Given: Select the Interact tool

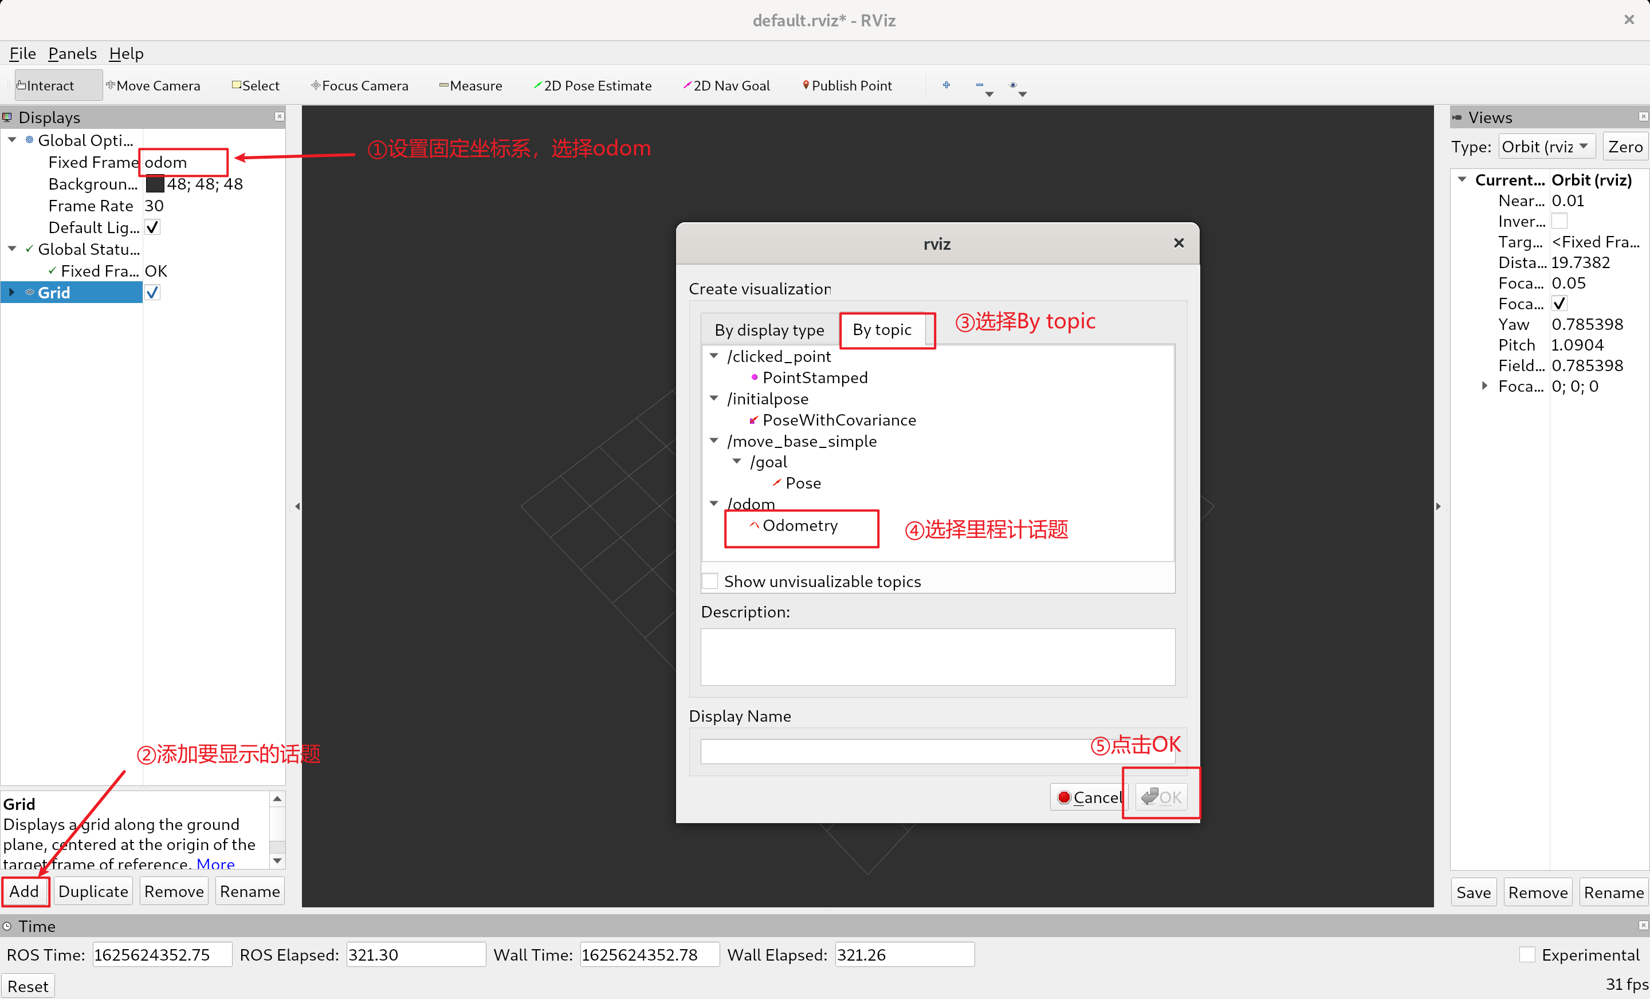Looking at the screenshot, I should [x=58, y=86].
